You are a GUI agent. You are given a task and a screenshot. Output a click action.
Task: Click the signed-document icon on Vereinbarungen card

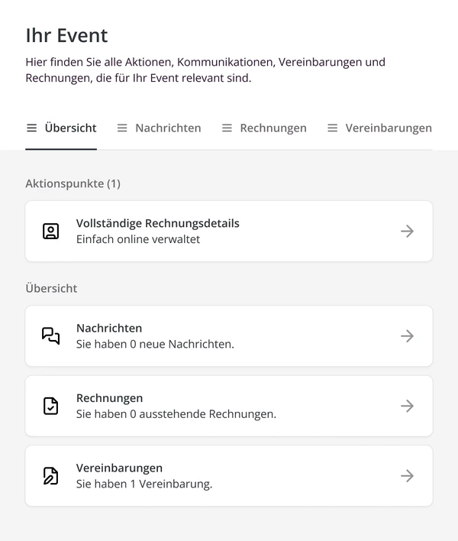click(x=50, y=476)
